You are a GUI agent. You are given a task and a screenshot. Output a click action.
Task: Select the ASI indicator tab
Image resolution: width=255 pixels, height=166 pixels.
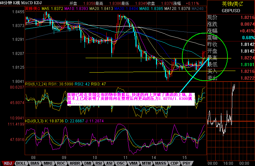110,163
